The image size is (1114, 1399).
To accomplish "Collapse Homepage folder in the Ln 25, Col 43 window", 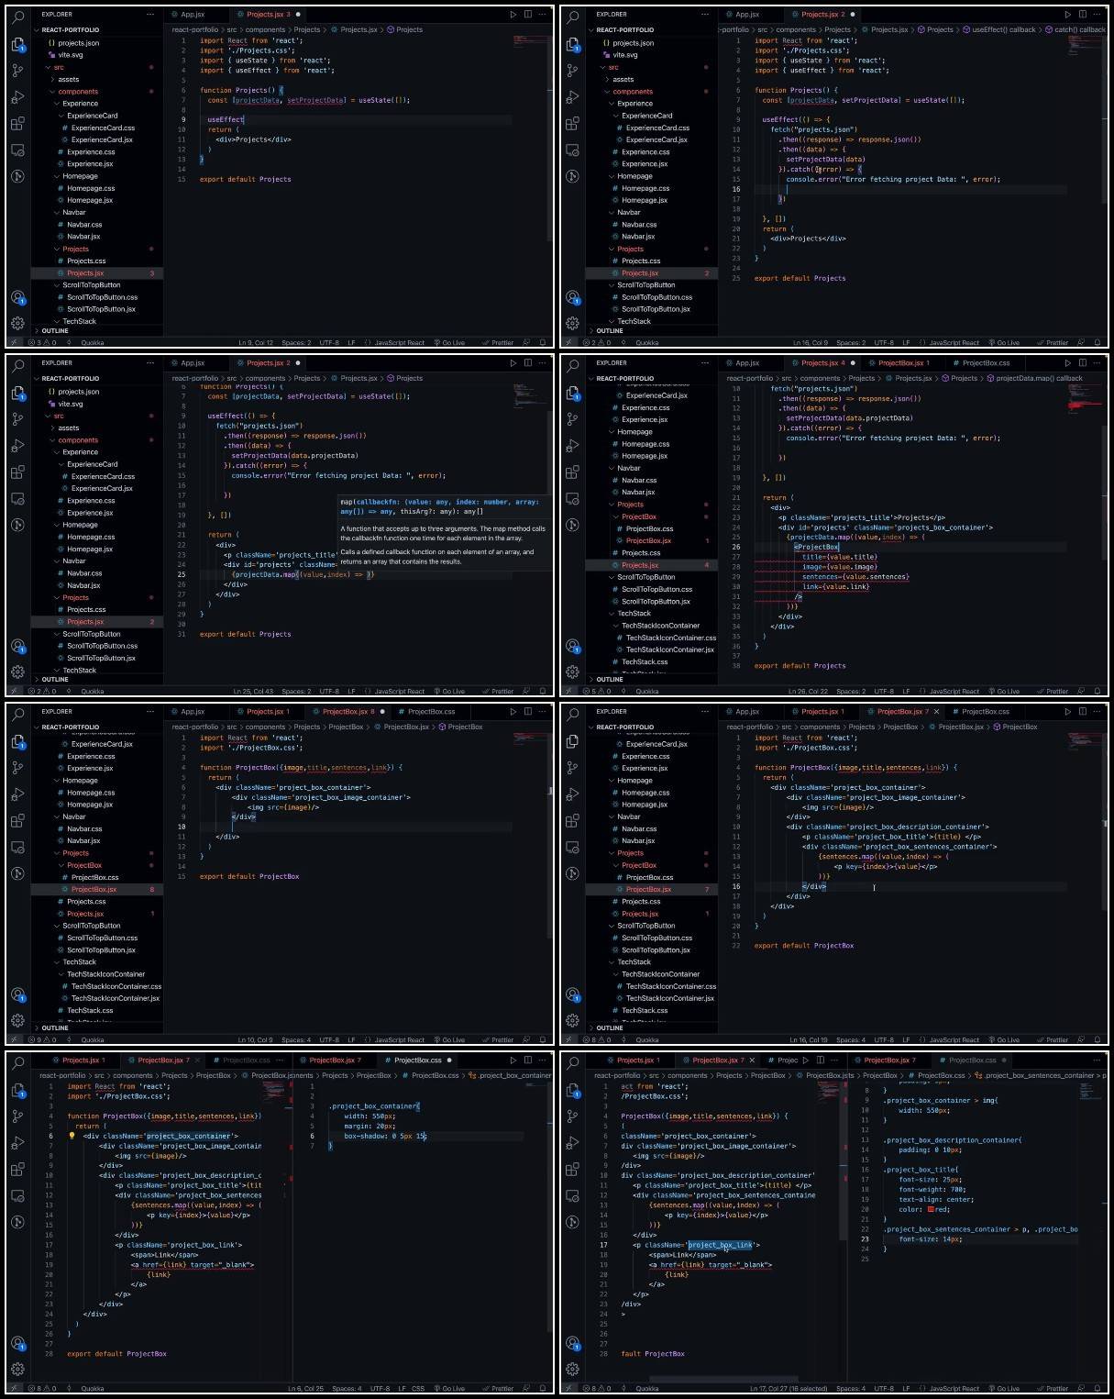I will click(x=80, y=525).
